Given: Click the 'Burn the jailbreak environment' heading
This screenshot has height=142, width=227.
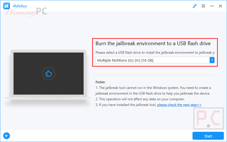Looking at the screenshot, I should tap(153, 43).
